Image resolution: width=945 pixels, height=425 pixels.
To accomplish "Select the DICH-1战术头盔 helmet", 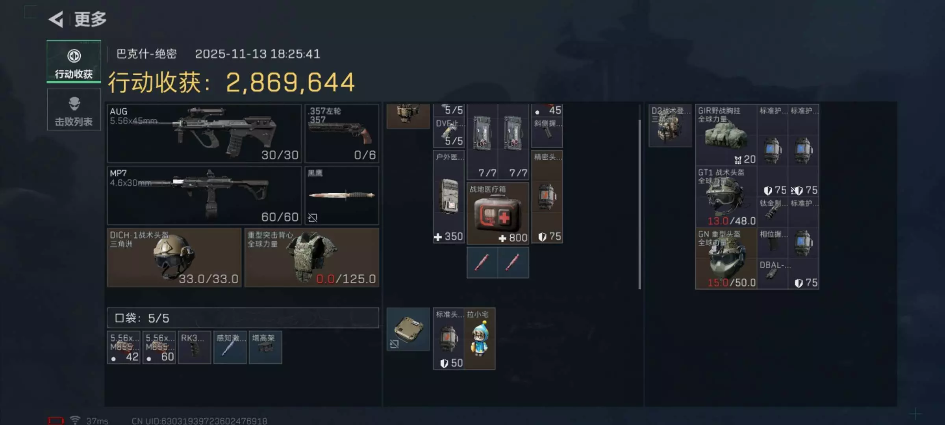I will click(x=174, y=257).
